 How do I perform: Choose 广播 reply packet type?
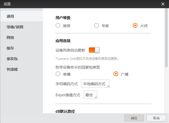pyautogui.click(x=116, y=74)
